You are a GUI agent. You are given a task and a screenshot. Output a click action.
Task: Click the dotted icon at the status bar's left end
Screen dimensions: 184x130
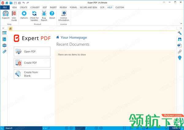2,128
